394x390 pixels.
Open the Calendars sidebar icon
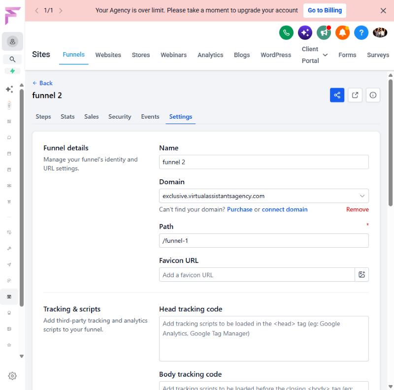[x=9, y=154]
